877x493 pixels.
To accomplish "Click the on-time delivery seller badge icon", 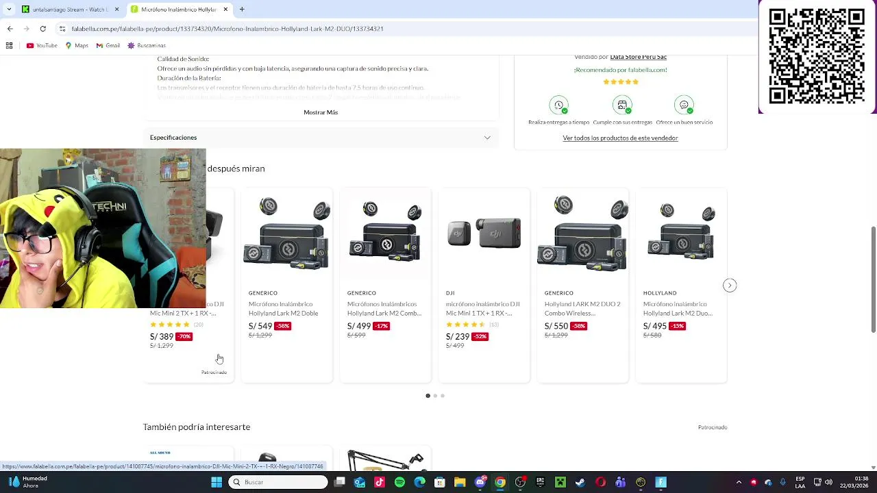I will tap(559, 105).
